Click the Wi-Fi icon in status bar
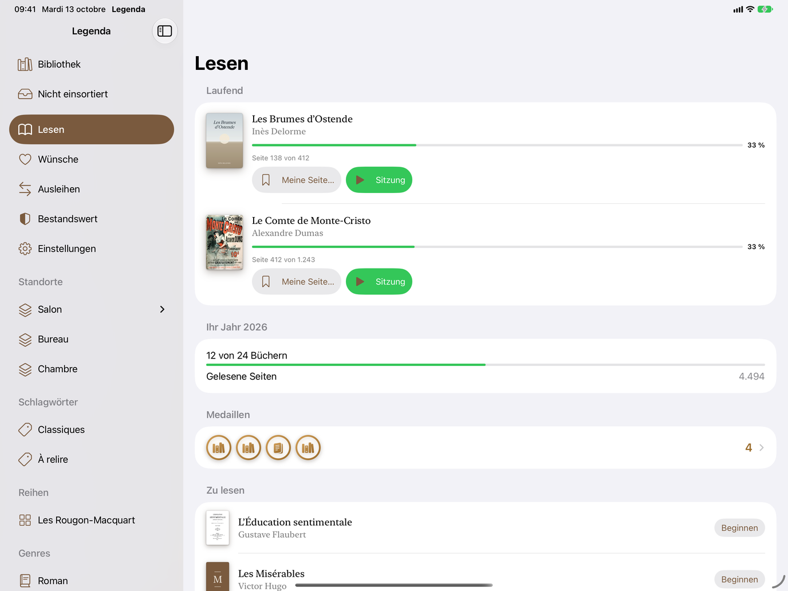 click(x=750, y=9)
